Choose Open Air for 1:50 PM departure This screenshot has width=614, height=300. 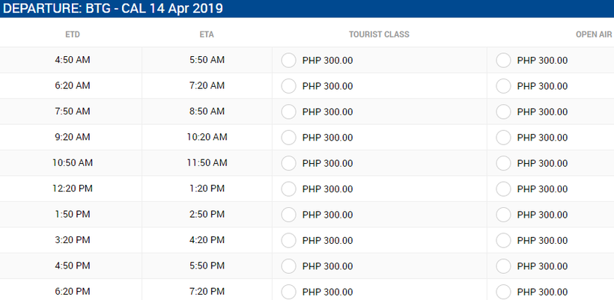[x=503, y=215]
